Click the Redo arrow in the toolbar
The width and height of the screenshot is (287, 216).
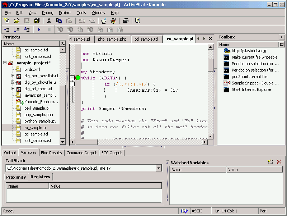coord(92,21)
